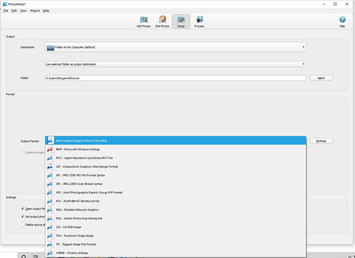Click the TIF format file icon
Viewport: 355px width, 258px height.
(50, 244)
